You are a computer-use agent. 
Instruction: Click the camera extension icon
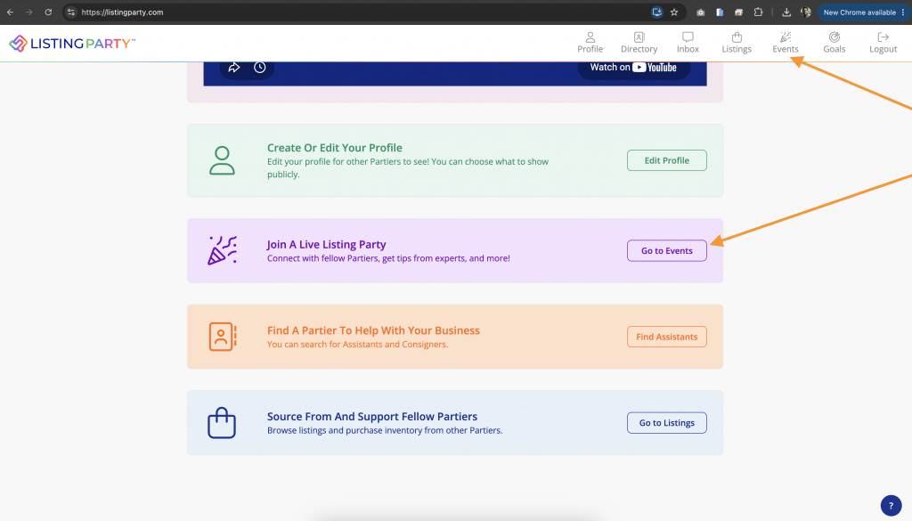point(700,12)
